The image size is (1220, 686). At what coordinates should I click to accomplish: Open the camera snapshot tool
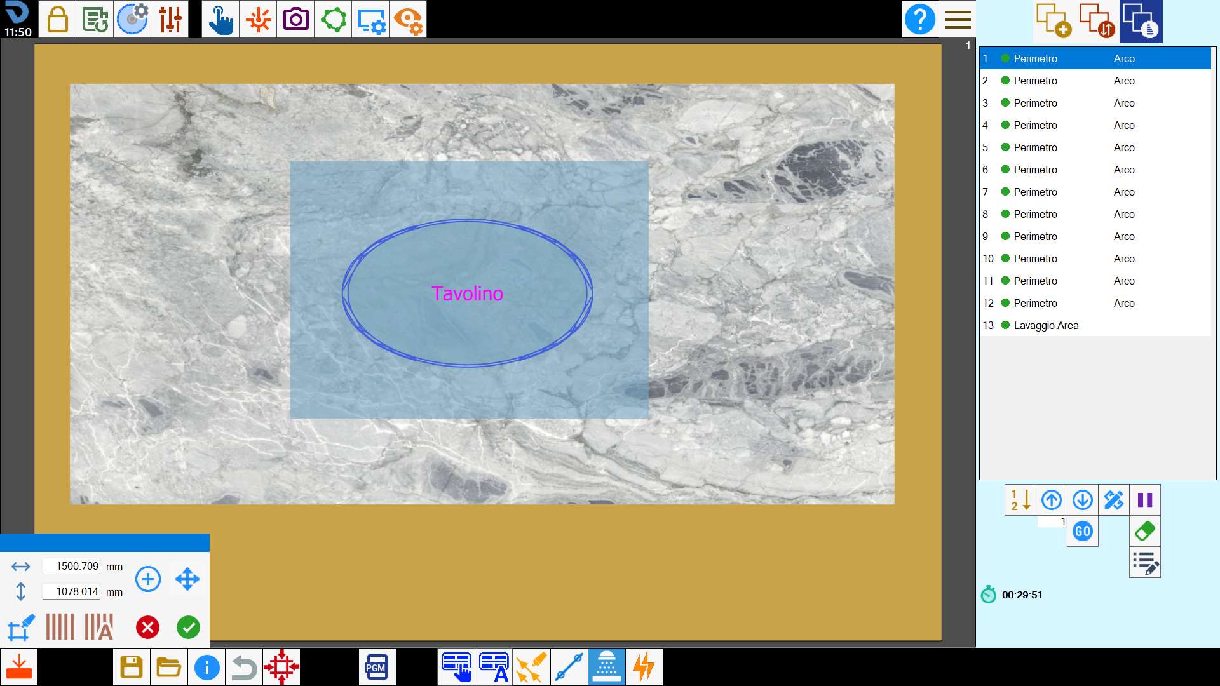coord(295,19)
